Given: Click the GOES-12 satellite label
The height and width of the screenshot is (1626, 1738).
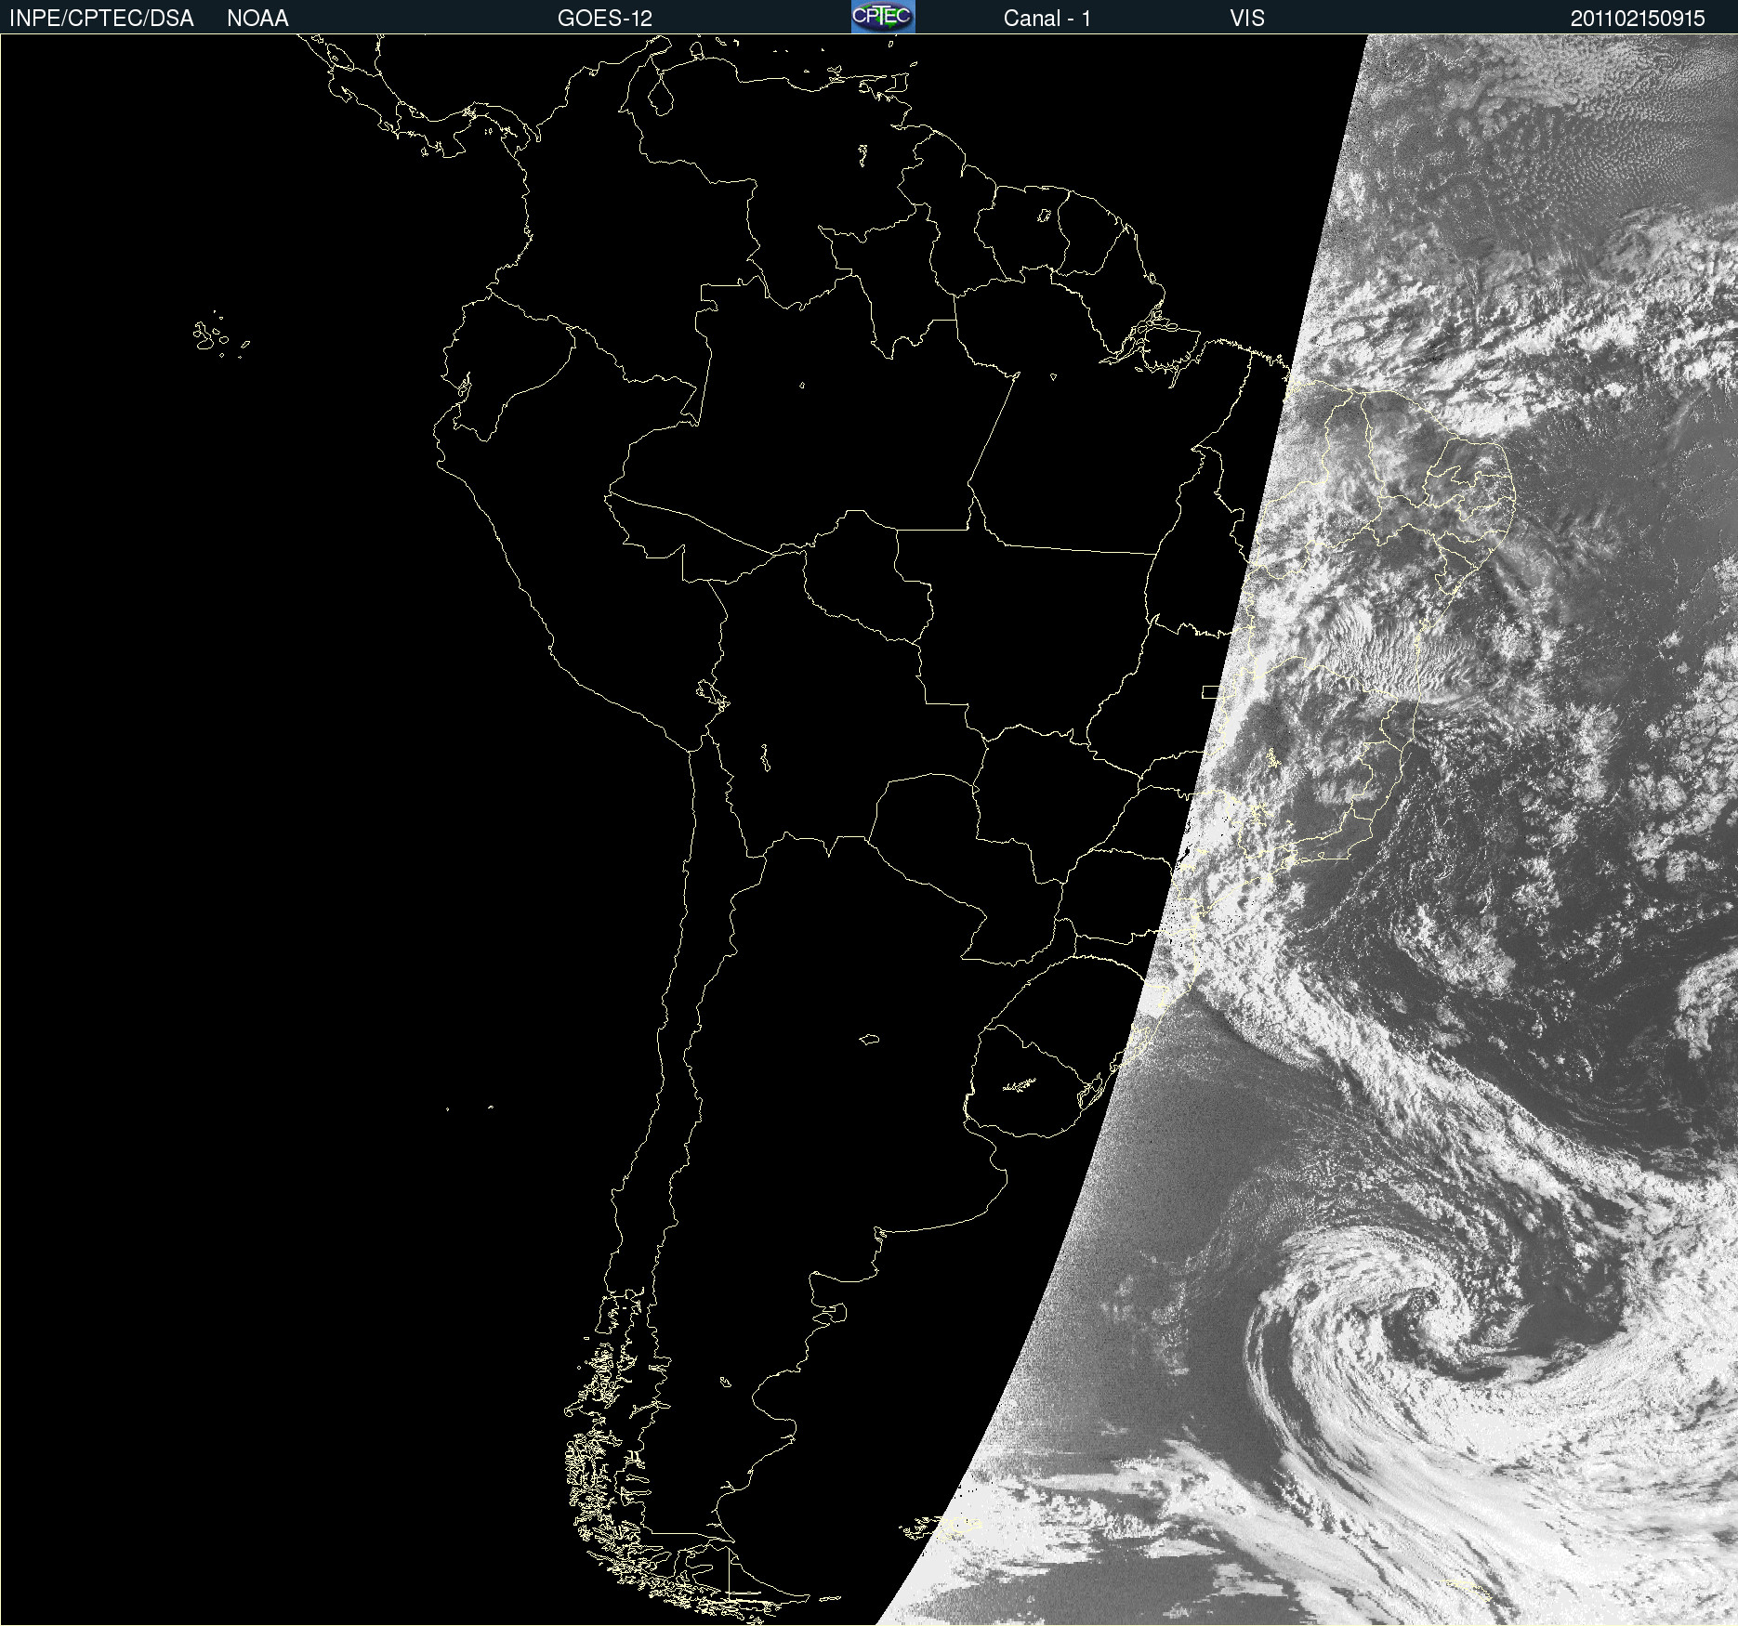Looking at the screenshot, I should 605,19.
